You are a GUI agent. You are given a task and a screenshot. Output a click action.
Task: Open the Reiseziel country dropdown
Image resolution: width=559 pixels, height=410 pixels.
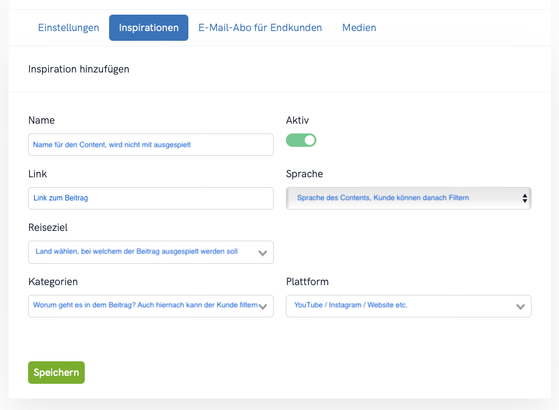(x=151, y=252)
